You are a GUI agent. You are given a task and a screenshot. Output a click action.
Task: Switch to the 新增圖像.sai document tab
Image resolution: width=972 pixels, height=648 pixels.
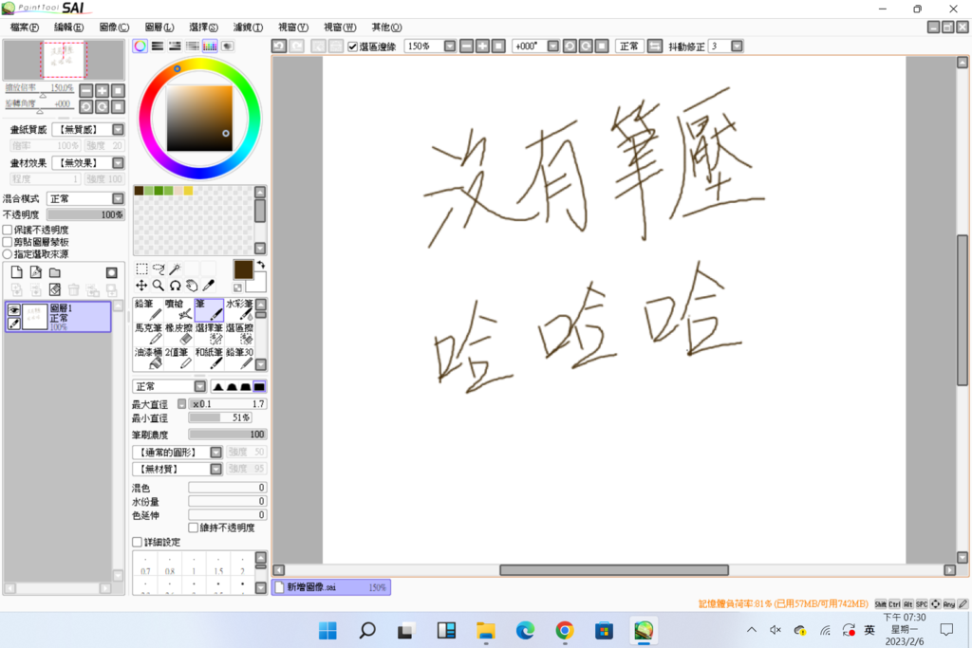(x=331, y=587)
